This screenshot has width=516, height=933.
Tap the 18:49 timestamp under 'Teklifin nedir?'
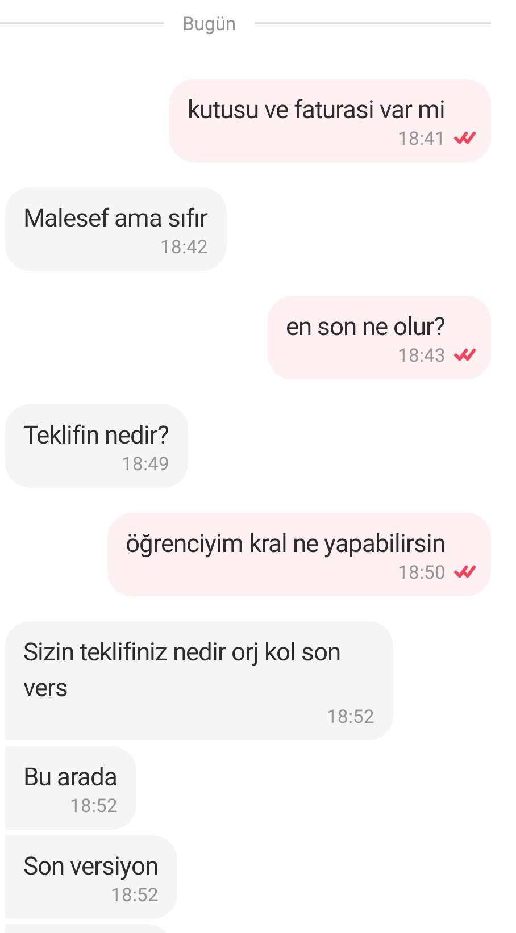coord(145,464)
